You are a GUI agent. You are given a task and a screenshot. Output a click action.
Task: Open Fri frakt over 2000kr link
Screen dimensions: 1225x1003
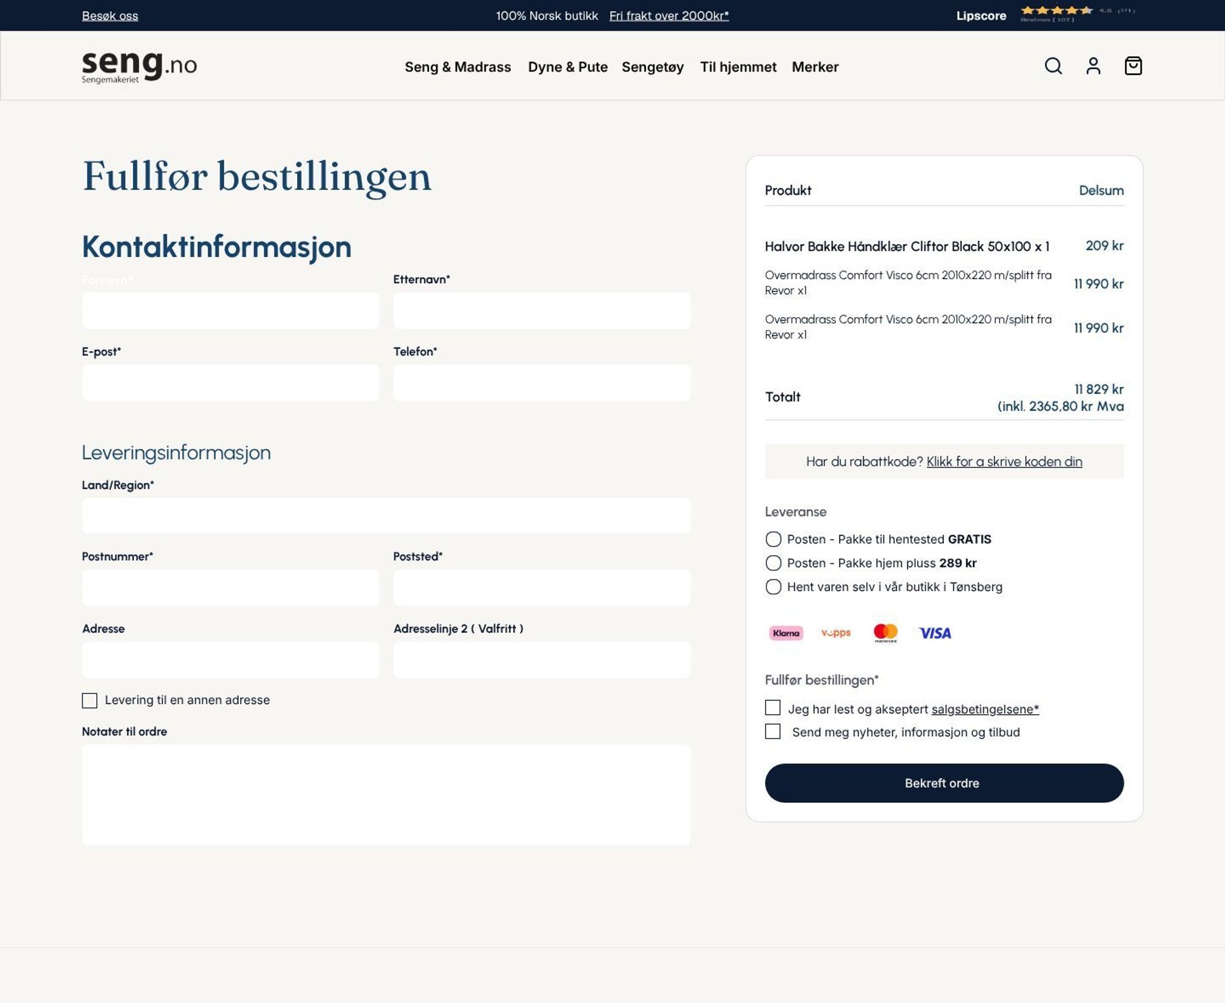click(669, 16)
